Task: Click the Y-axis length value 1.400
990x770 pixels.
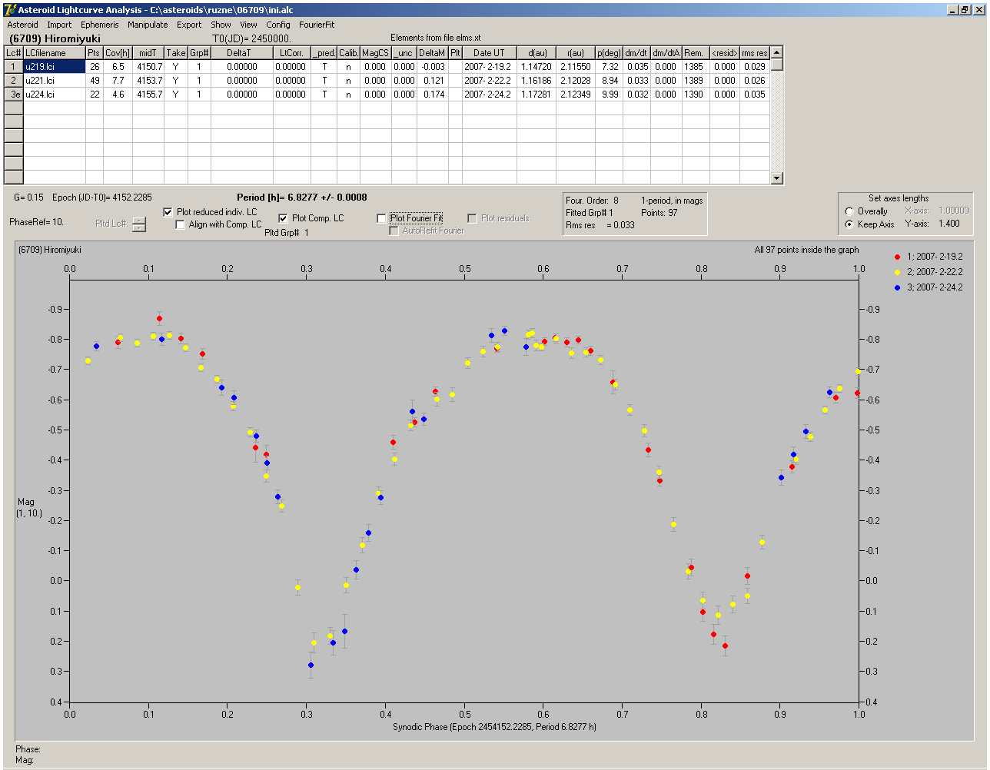Action: coord(949,224)
